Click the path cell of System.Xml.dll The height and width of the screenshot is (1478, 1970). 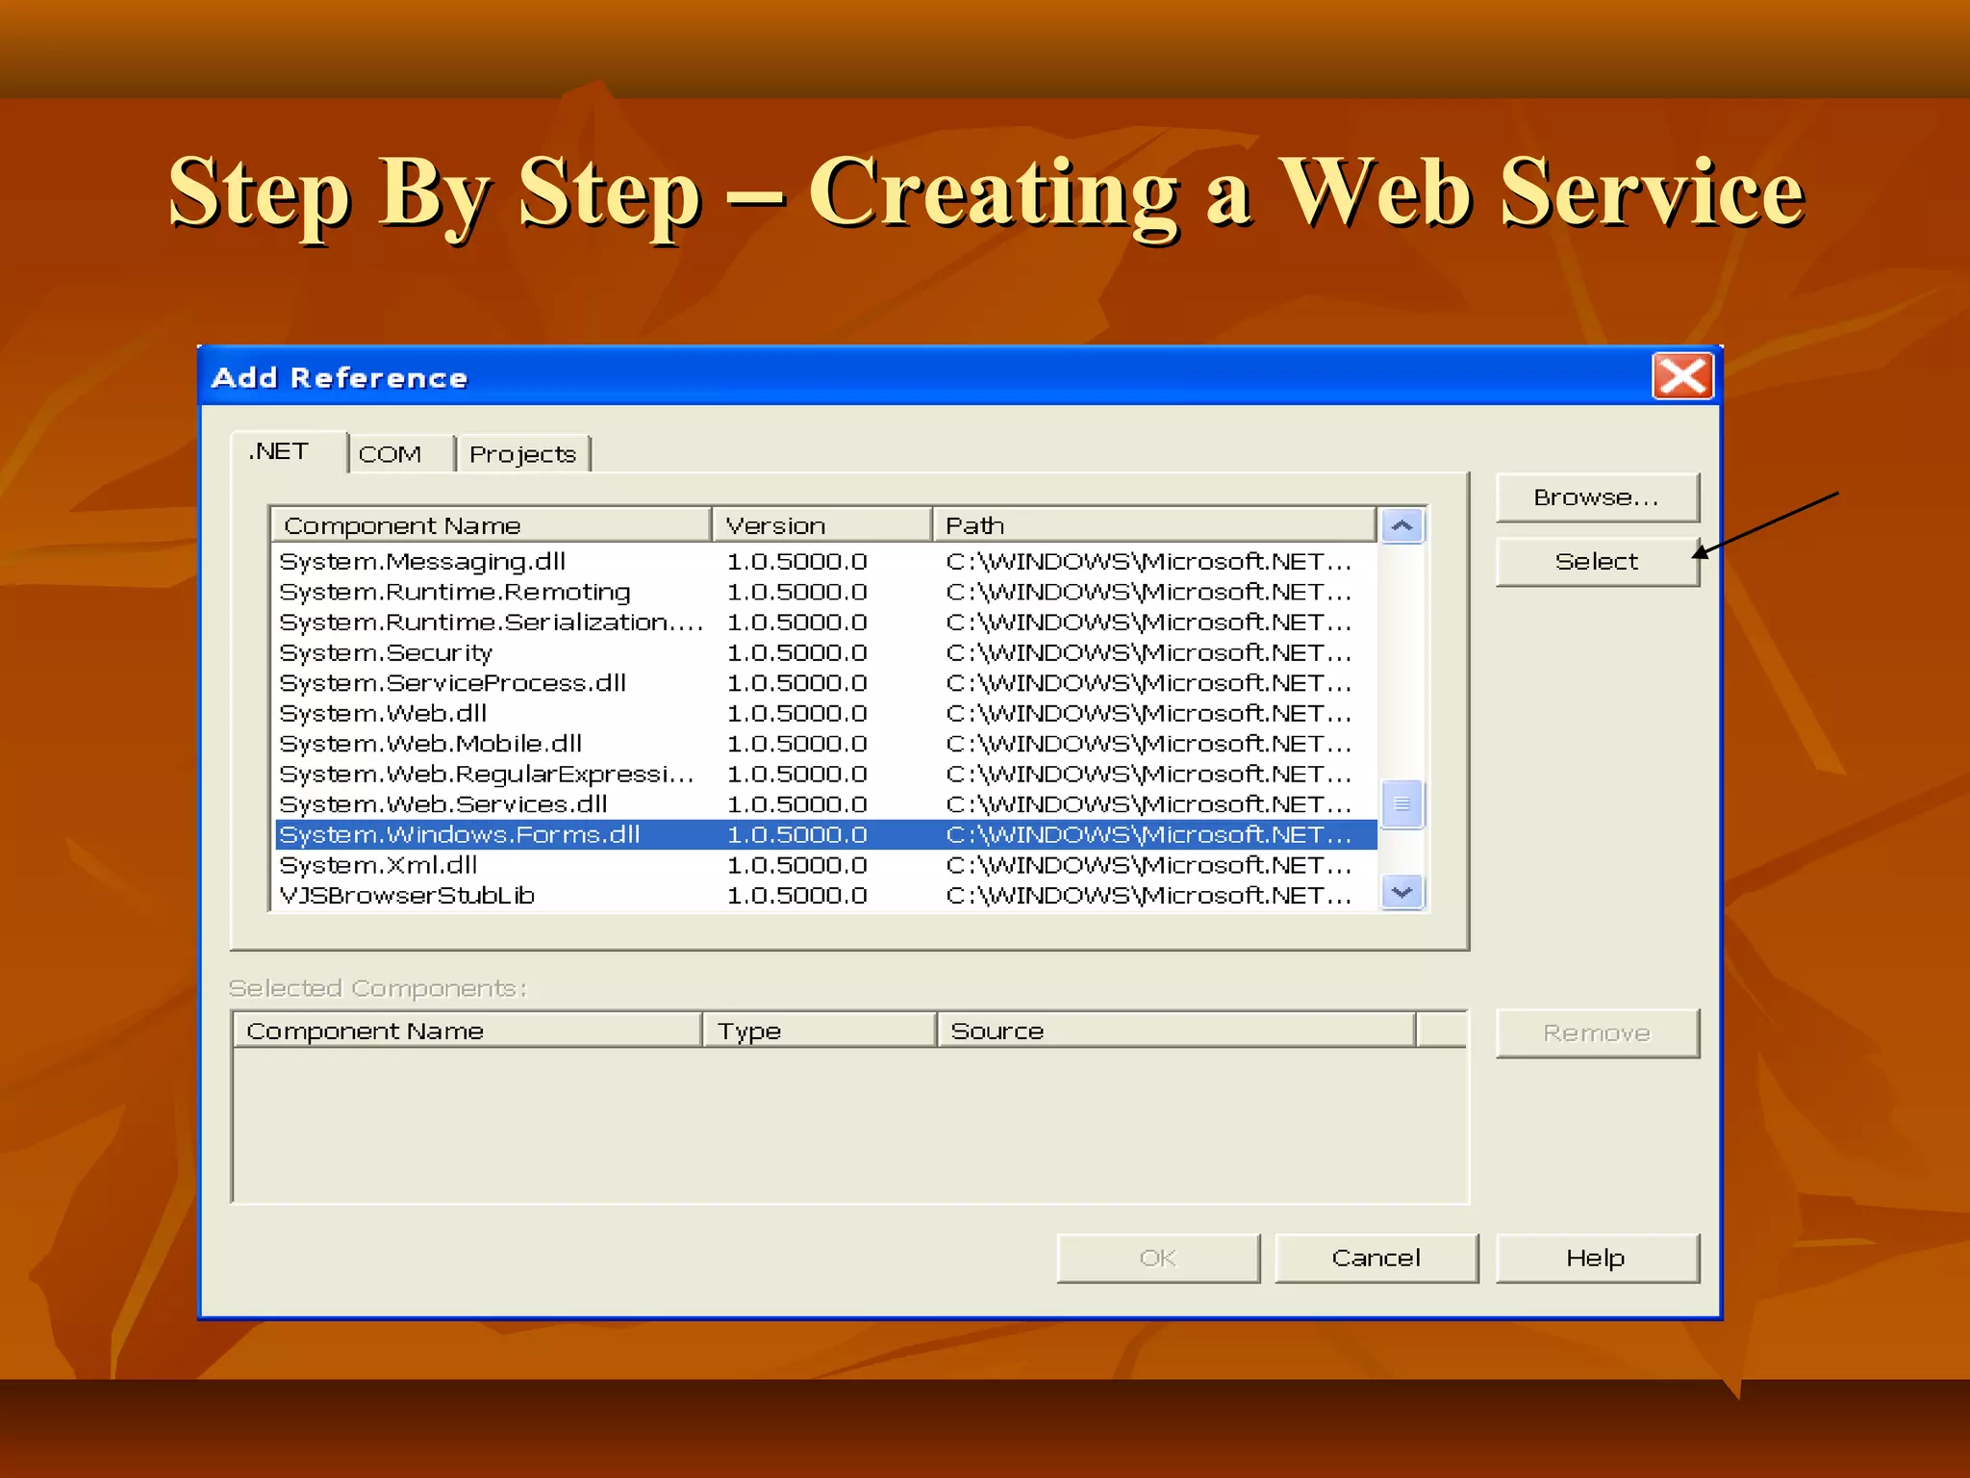coord(1149,865)
